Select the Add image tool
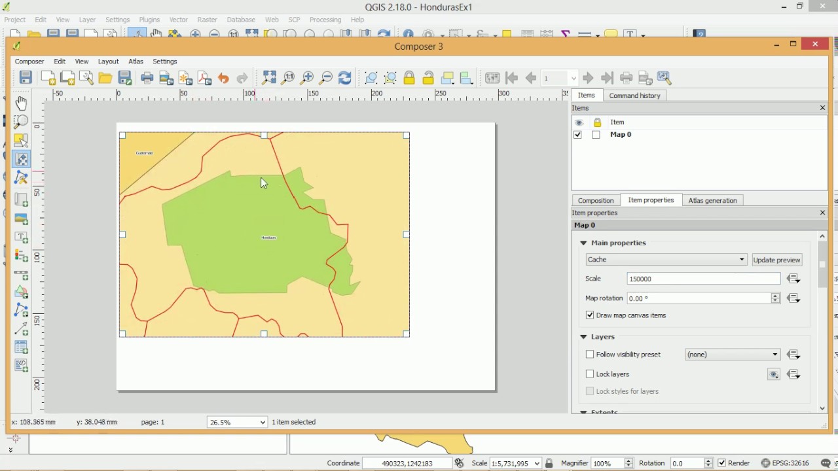 point(21,218)
